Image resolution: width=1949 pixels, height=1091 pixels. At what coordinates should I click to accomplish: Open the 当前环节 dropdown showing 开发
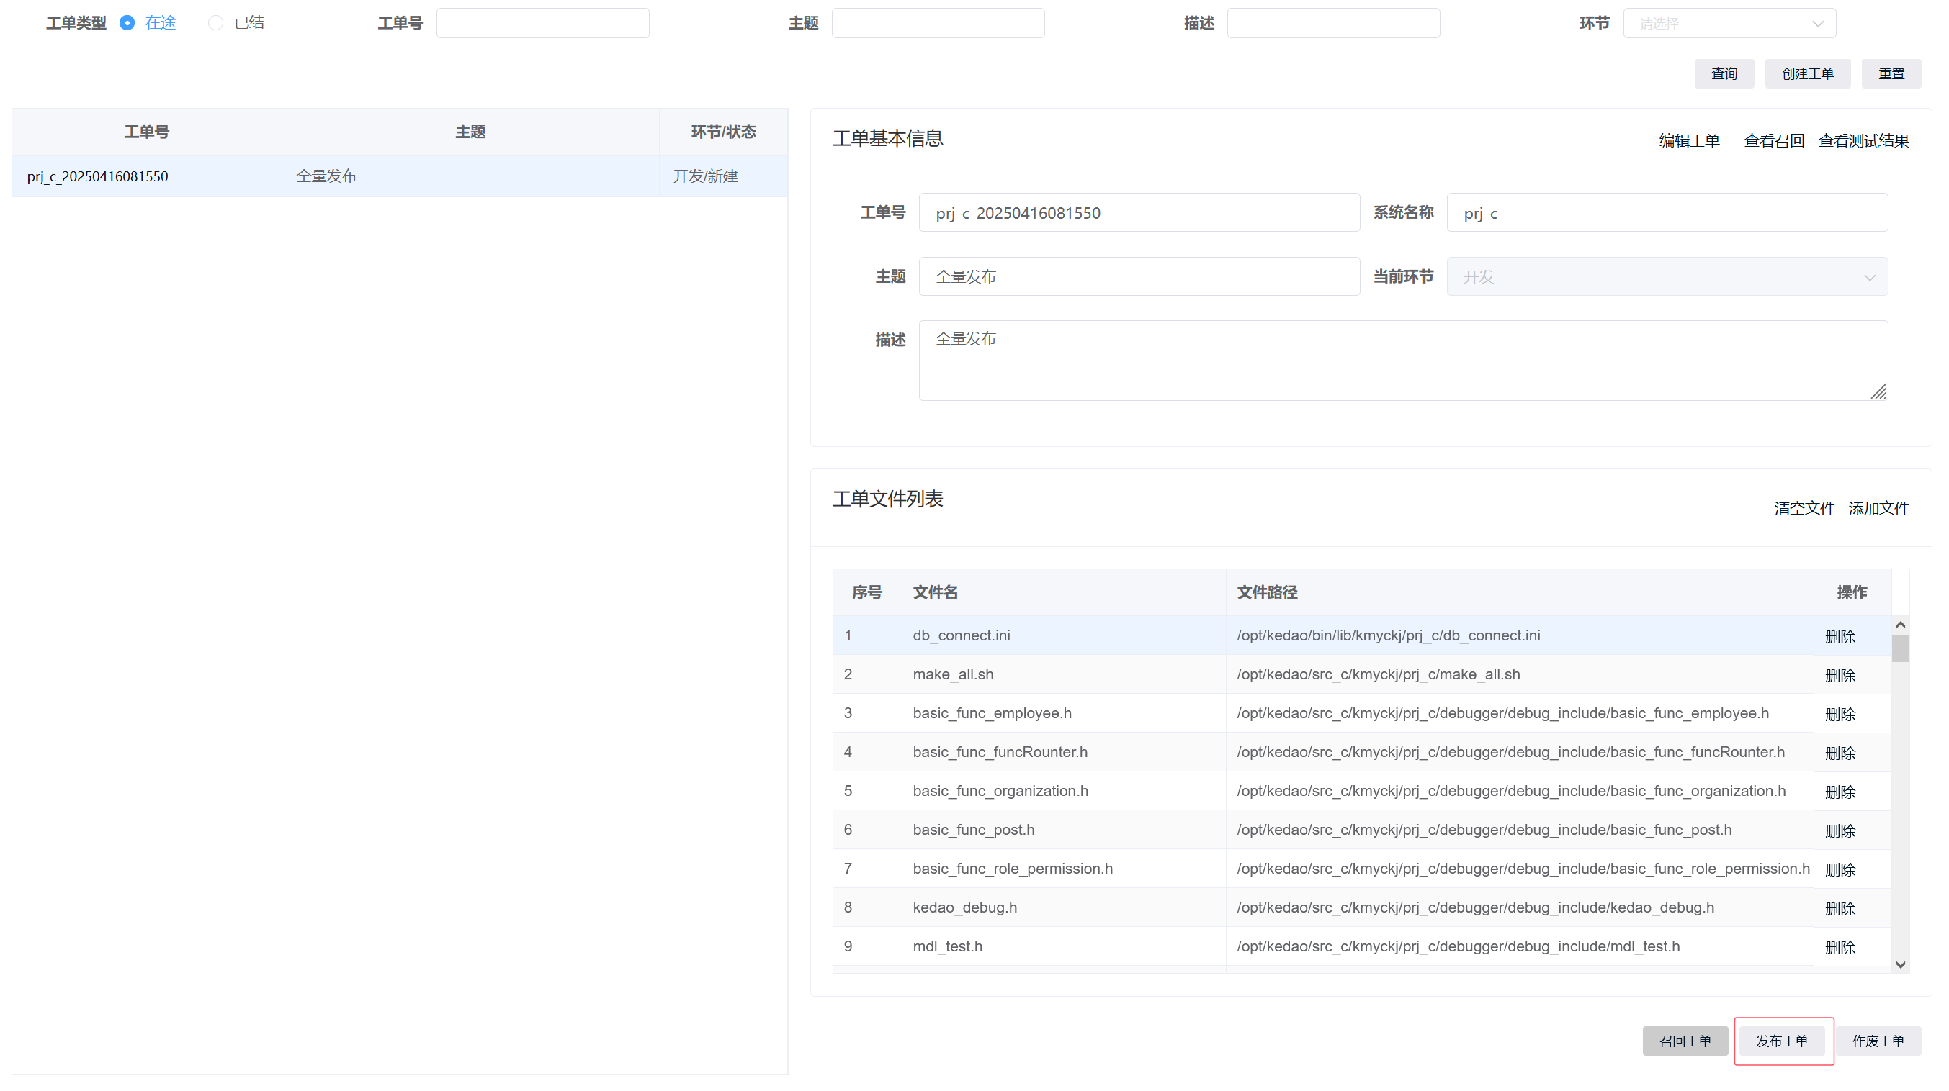(x=1667, y=276)
